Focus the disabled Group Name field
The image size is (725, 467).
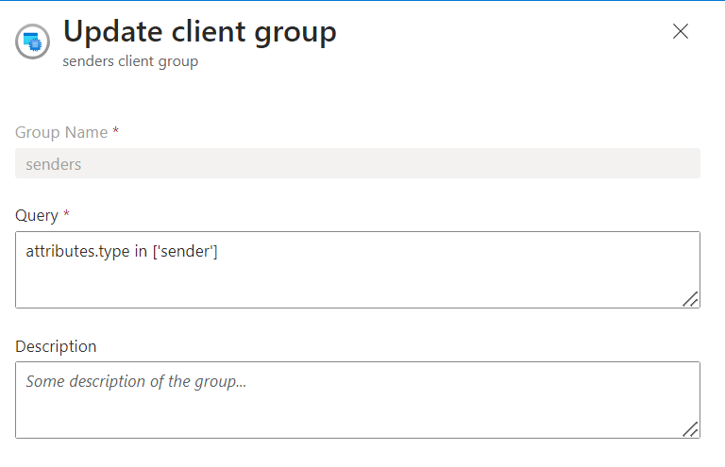coord(358,163)
